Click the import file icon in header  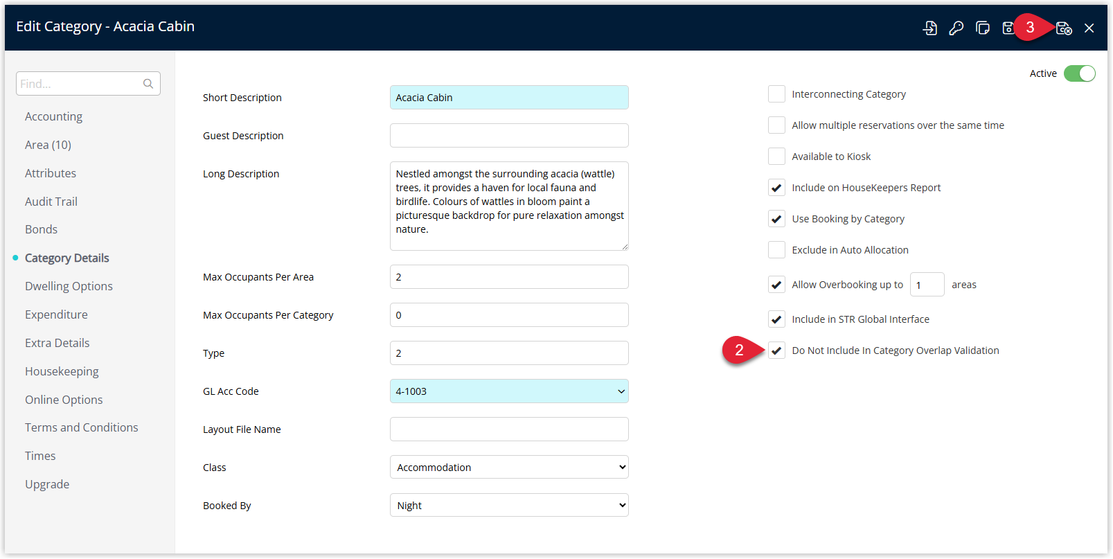tap(930, 28)
